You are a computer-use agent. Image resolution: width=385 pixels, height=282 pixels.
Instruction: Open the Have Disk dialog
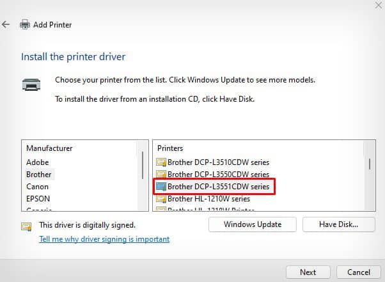(x=338, y=224)
